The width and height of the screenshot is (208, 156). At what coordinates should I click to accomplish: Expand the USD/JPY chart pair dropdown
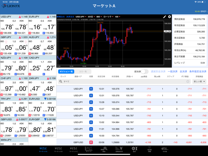(x=81, y=17)
